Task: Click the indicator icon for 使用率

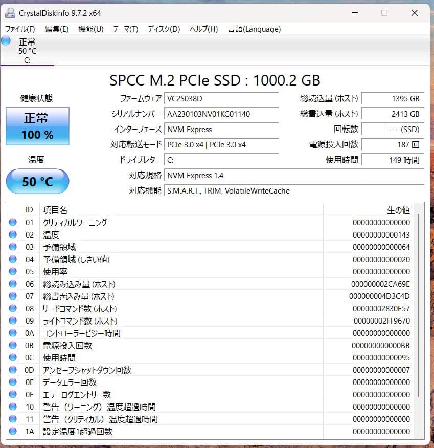Action: click(13, 271)
